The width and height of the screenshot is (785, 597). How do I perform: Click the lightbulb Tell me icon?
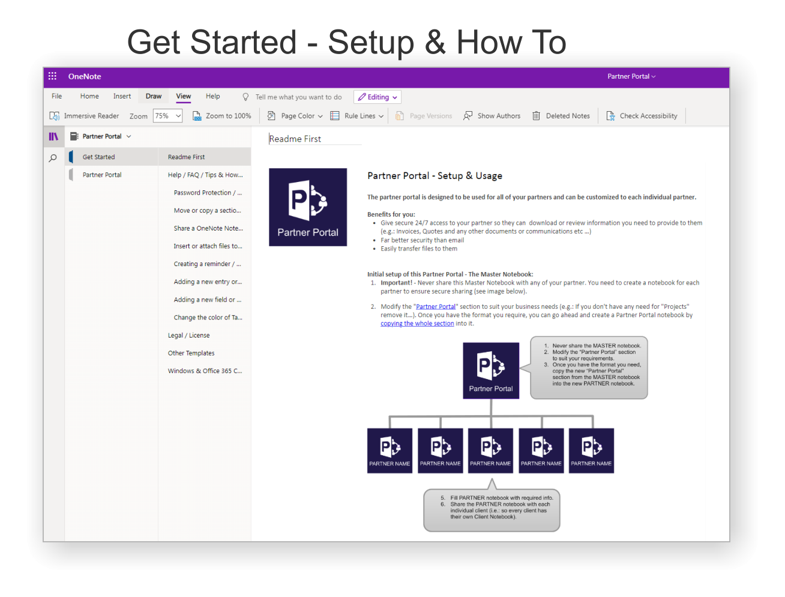point(245,97)
